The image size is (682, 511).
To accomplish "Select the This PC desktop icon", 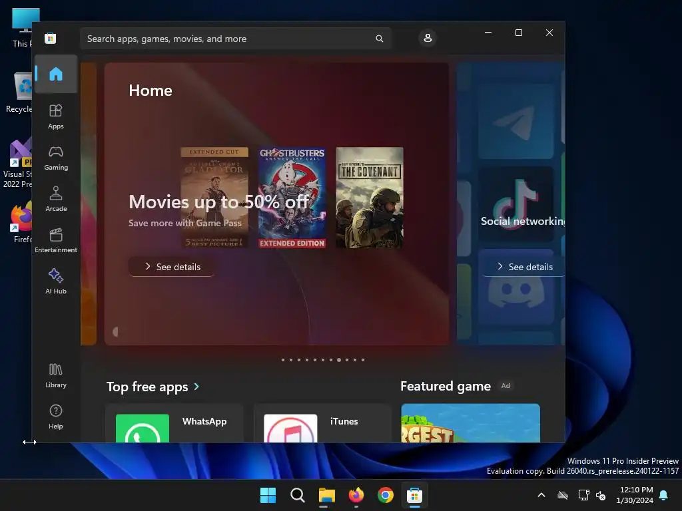I will coord(23,28).
